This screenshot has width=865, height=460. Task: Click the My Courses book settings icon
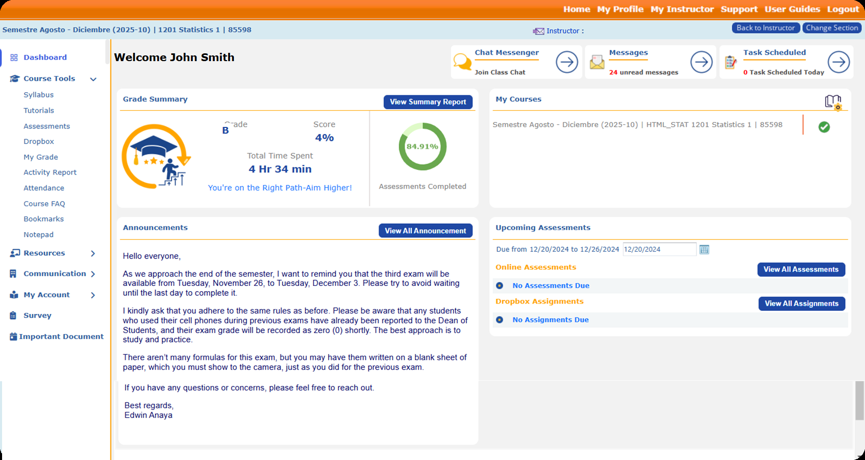click(833, 102)
